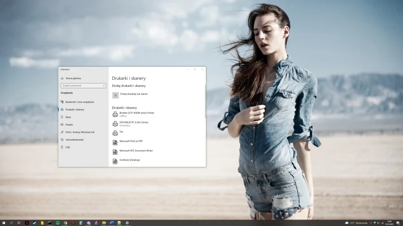This screenshot has height=226, width=403.
Task: Select 'Microsoft Print to PDF' entry
Action: click(x=131, y=141)
